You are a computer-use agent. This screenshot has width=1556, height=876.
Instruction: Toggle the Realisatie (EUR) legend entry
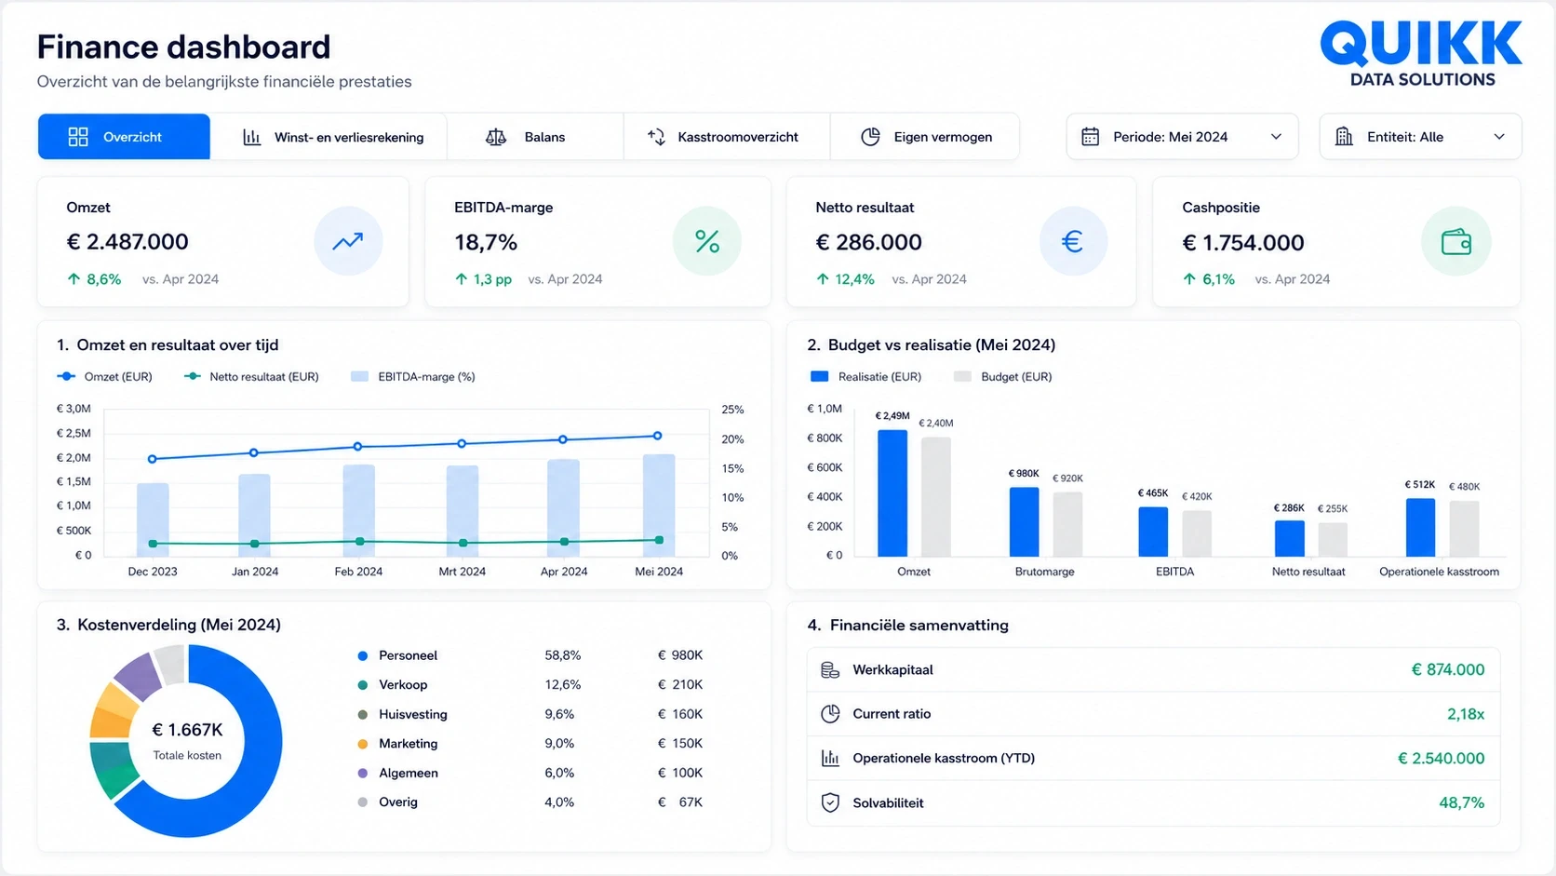point(865,377)
